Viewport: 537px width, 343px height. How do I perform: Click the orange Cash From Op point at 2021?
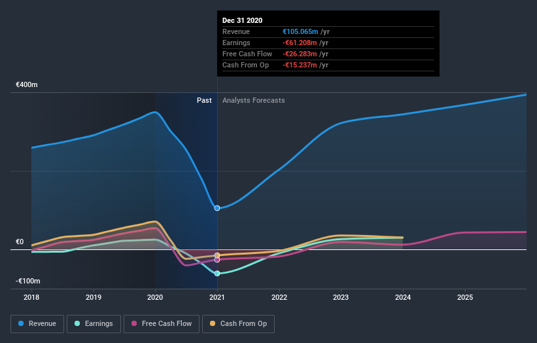click(217, 255)
